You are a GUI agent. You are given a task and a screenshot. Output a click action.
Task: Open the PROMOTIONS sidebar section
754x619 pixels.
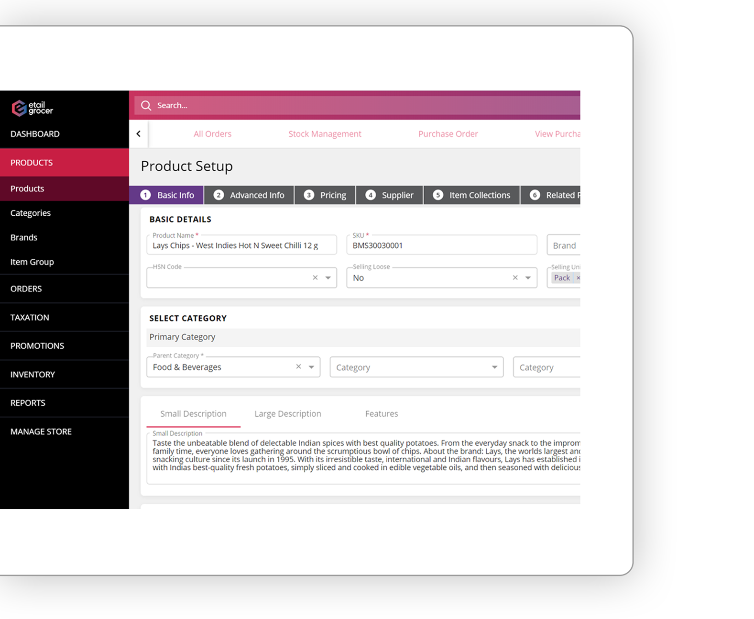[x=65, y=346]
